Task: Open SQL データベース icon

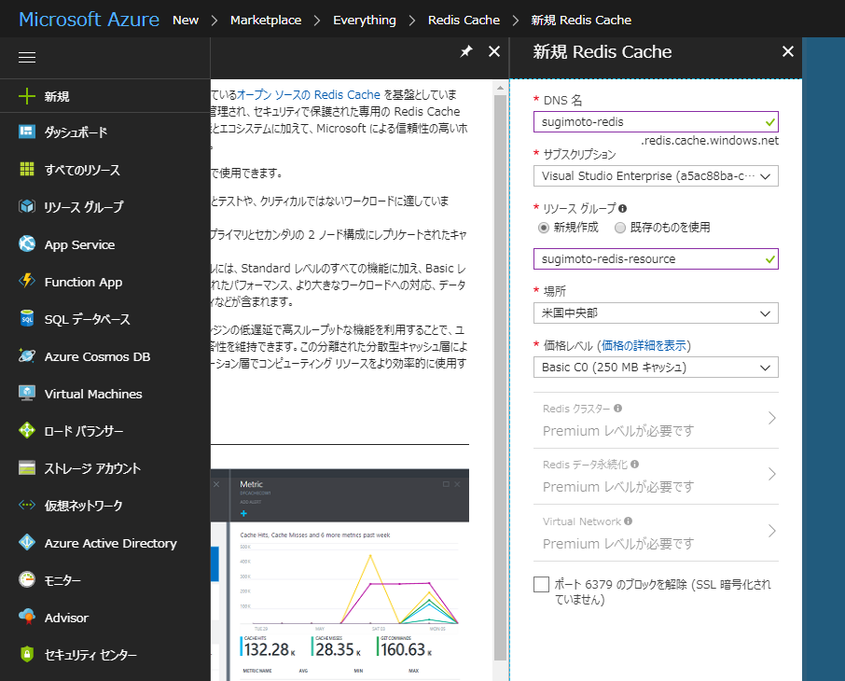Action: 27,319
